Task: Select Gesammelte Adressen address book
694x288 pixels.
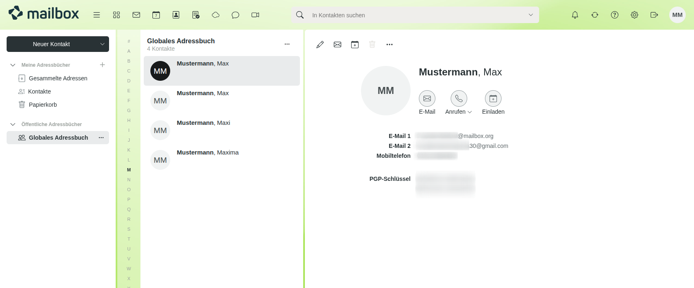Action: point(58,78)
